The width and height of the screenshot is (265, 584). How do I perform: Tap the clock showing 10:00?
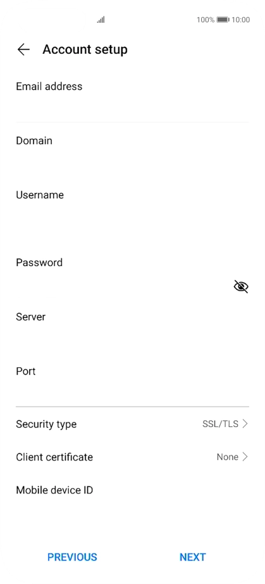(240, 20)
